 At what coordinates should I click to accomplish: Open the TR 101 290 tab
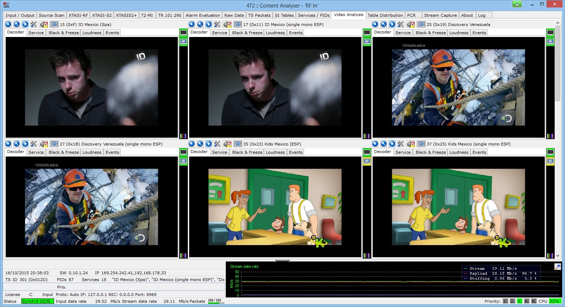tap(170, 15)
